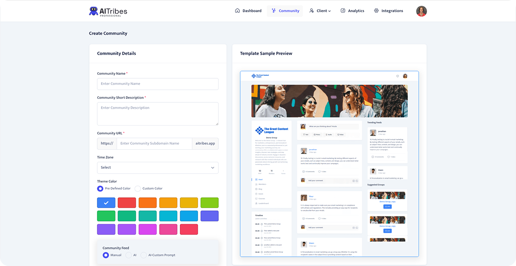Expand the Client menu chevron
The height and width of the screenshot is (266, 516).
[x=330, y=11]
